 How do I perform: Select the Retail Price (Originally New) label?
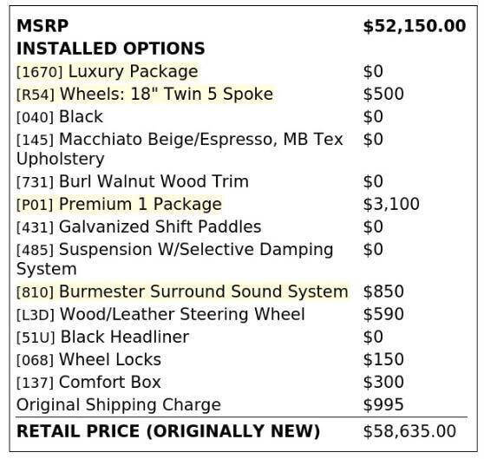click(x=168, y=431)
